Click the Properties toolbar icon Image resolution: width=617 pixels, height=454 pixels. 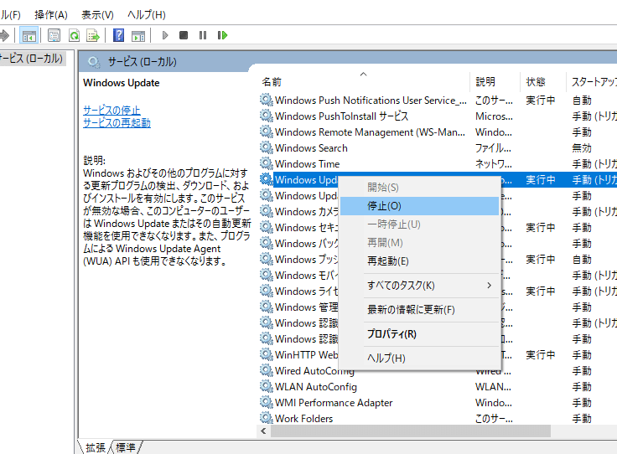coord(54,35)
